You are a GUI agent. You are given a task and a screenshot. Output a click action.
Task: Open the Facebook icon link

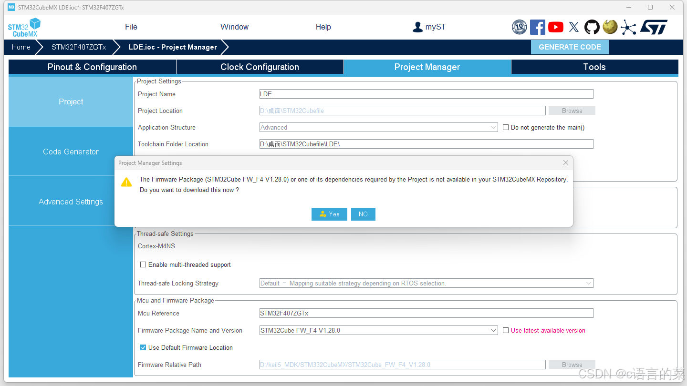(x=537, y=27)
